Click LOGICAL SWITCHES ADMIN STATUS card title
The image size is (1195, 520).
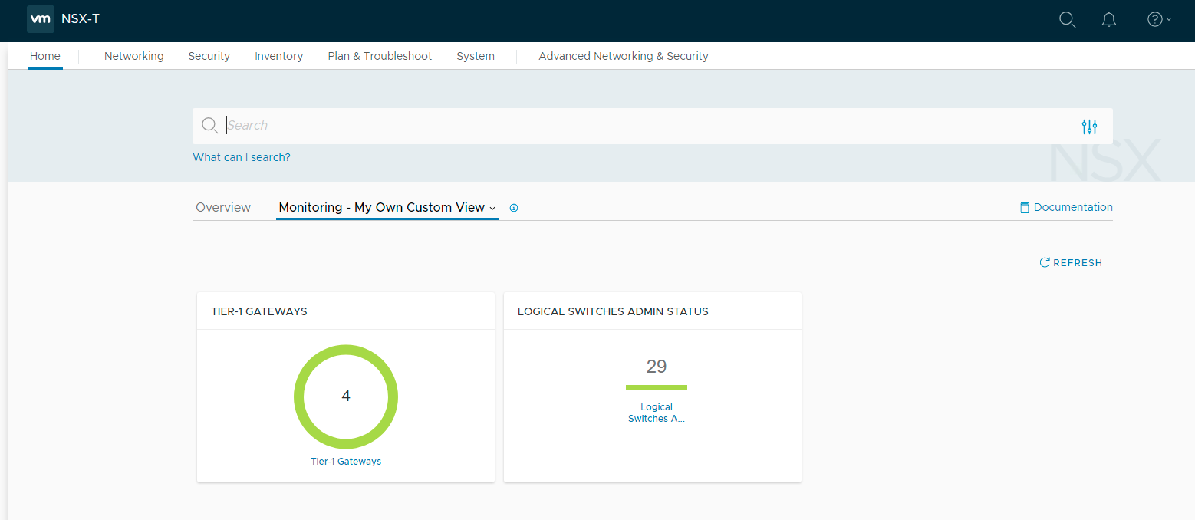click(x=613, y=311)
